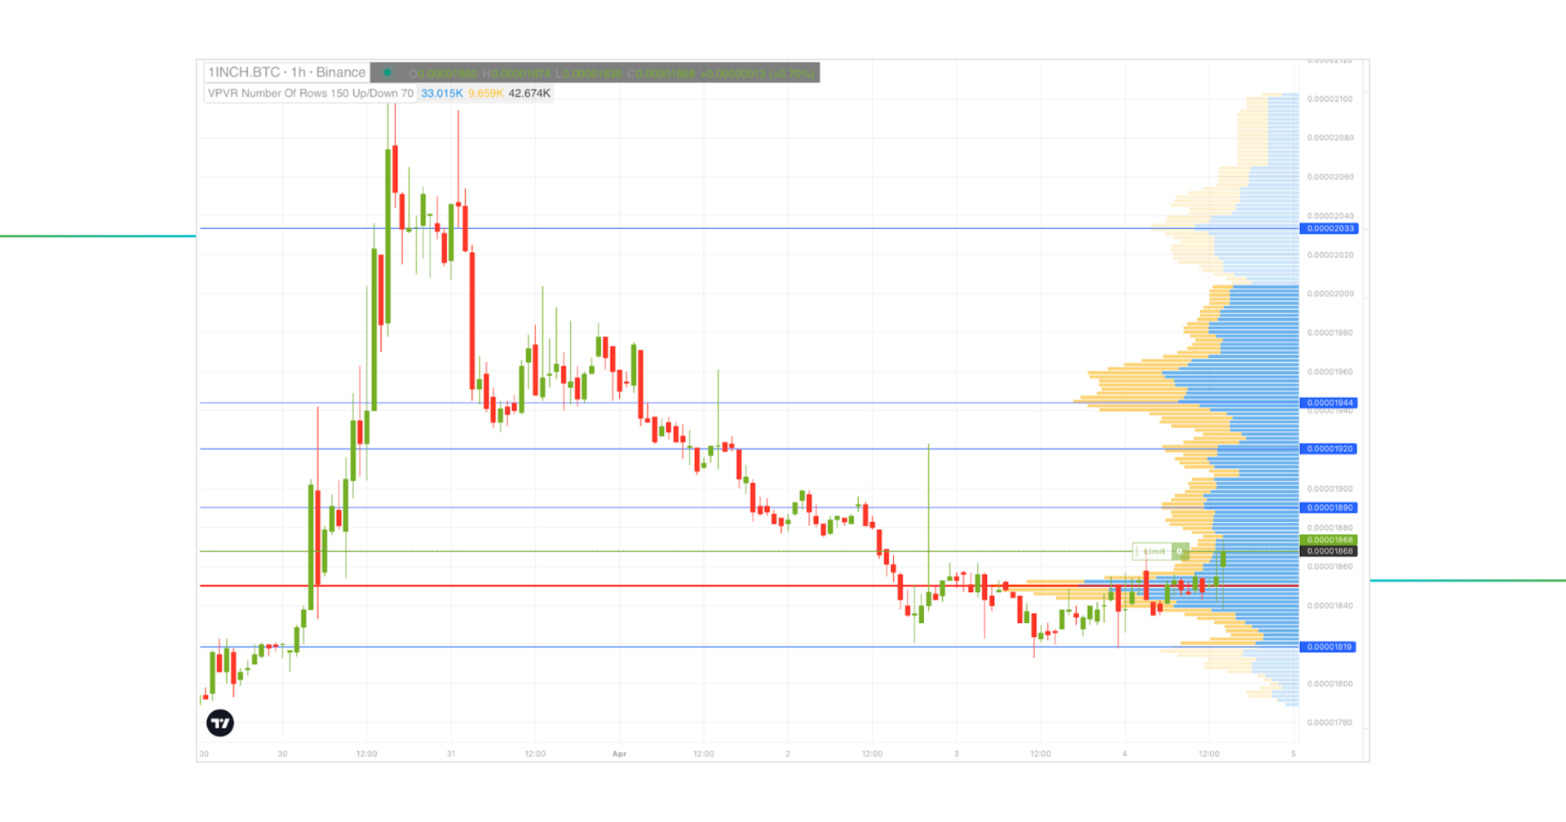
Task: Click the Limit order quantity box
Action: 1179,551
